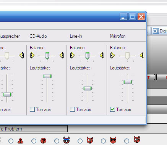Click the Digi tab in background window

point(159,31)
